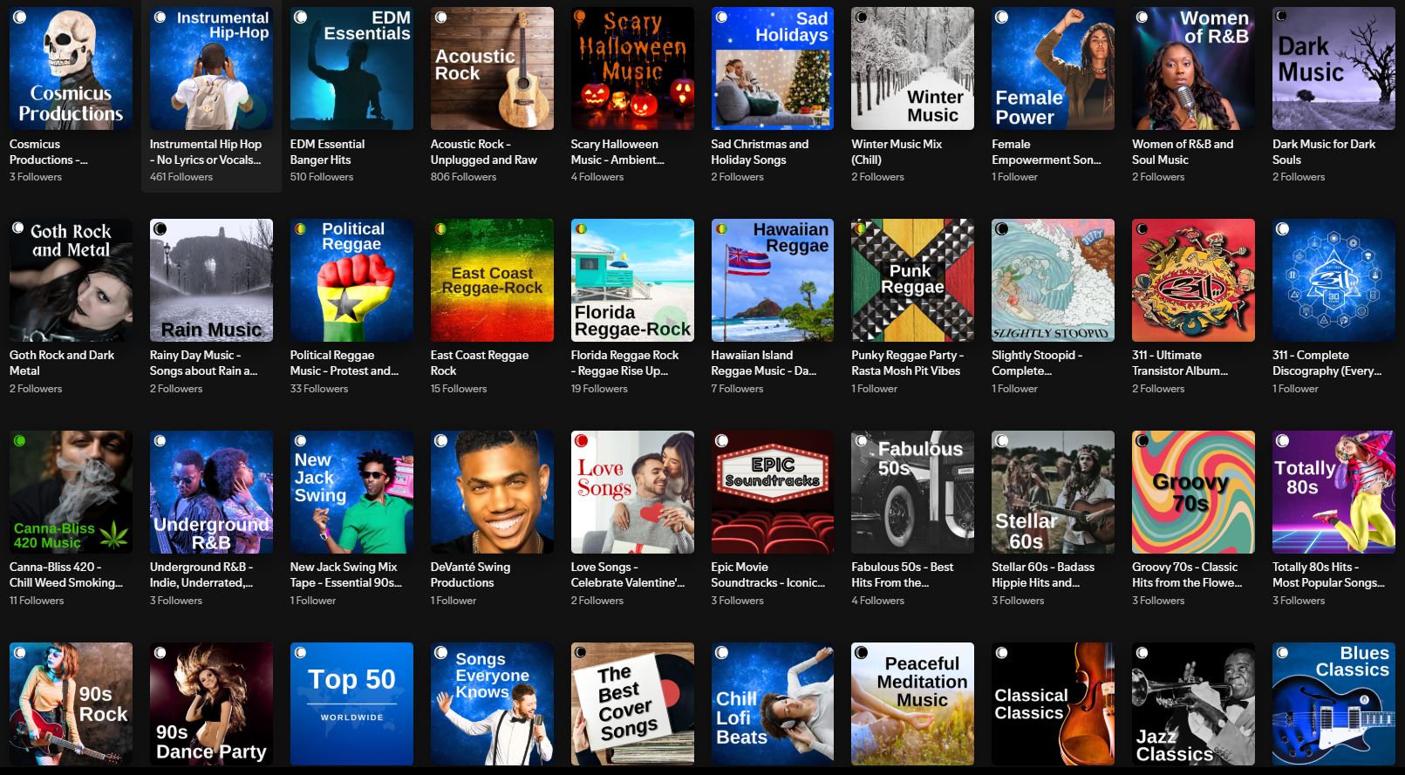Open the Women of R&B cover
Screen dimensions: 1405x775
coord(1194,69)
